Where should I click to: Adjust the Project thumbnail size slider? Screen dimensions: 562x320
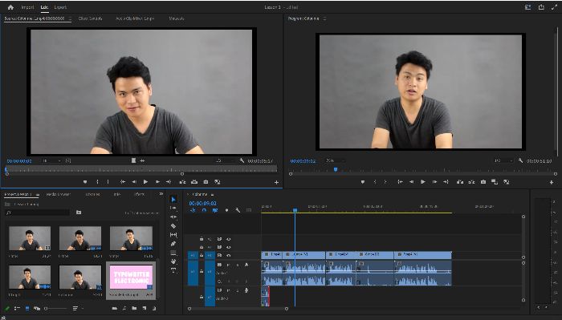[x=55, y=308]
